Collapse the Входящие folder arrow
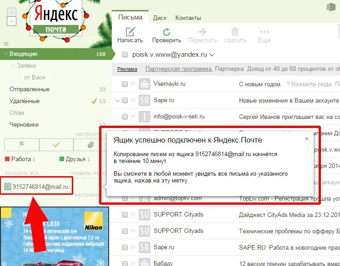The image size is (340, 266). 6,54
